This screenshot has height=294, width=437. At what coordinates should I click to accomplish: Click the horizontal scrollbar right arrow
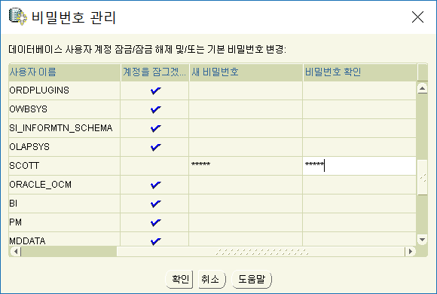coord(410,251)
